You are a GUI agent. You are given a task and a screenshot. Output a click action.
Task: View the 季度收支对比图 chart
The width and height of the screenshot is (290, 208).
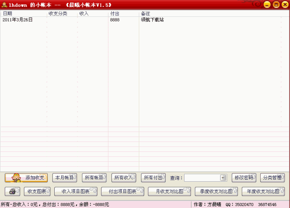click(x=216, y=192)
